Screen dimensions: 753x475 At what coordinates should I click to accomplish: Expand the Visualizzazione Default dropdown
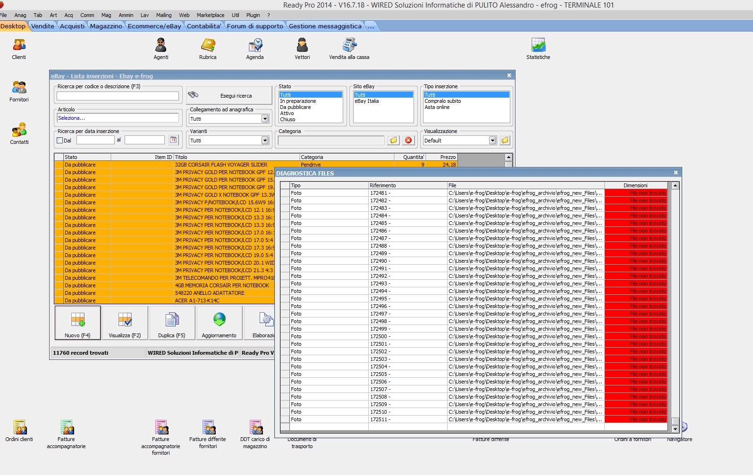(x=492, y=141)
